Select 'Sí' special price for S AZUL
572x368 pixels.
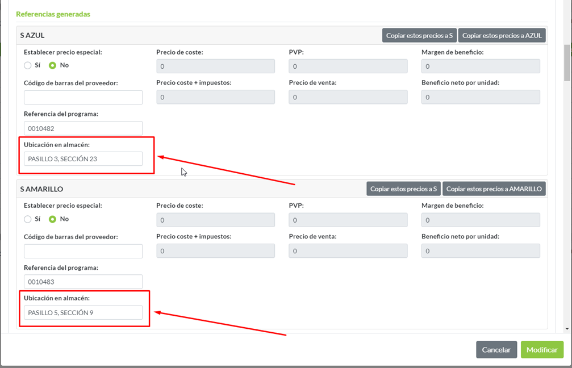pyautogui.click(x=27, y=65)
